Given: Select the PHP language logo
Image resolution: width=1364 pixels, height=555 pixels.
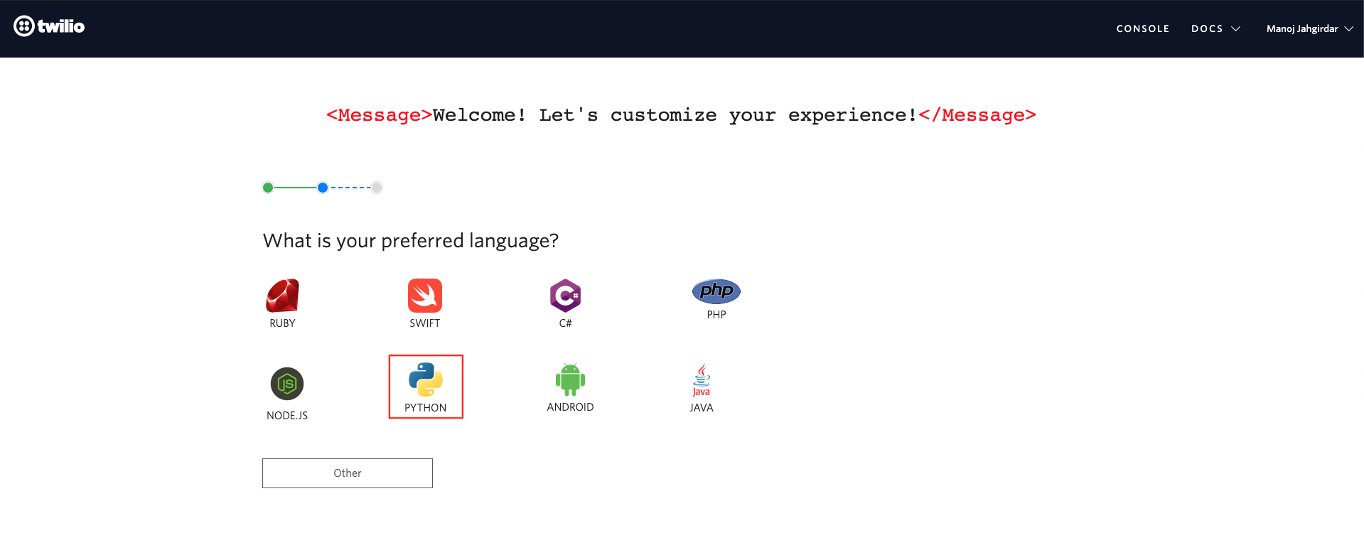Looking at the screenshot, I should coord(716,291).
